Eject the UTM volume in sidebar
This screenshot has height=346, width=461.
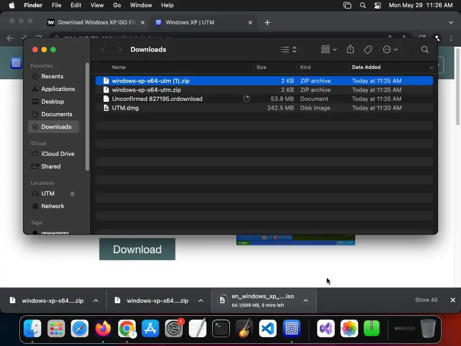(x=72, y=193)
